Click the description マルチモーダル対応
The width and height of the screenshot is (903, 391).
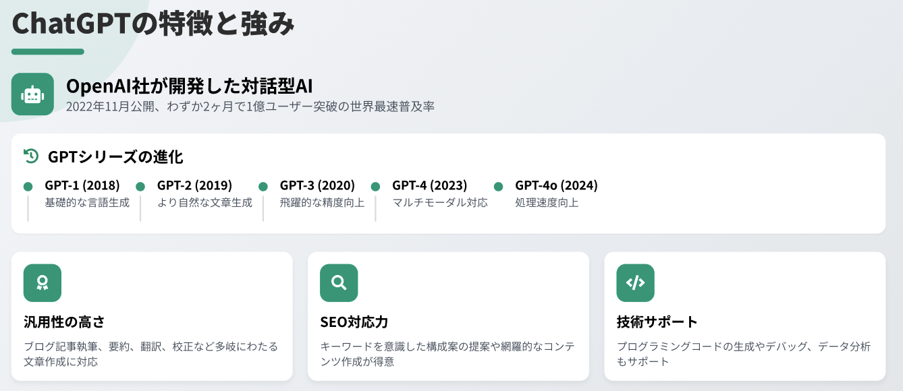tap(440, 202)
